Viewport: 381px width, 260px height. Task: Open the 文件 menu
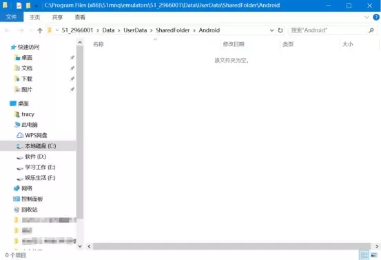12,17
